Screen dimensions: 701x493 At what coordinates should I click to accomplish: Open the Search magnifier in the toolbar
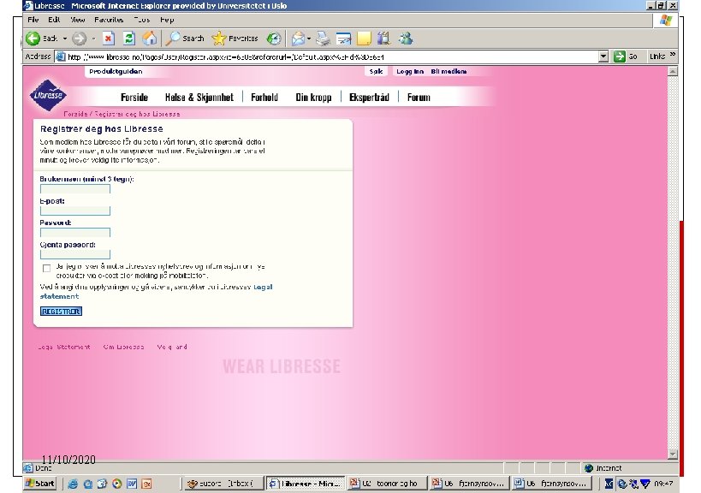point(173,39)
